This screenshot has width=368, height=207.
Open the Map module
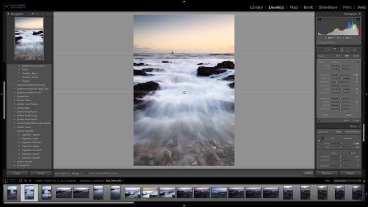coord(294,7)
